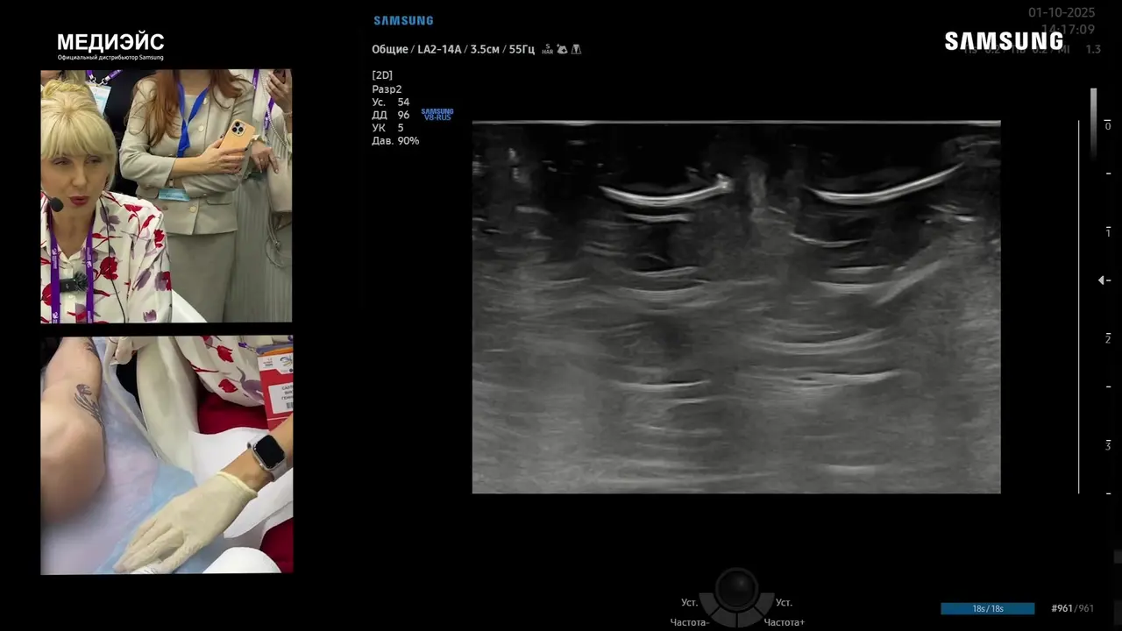Click the icon between HAR and trapezoid icons

coord(562,49)
